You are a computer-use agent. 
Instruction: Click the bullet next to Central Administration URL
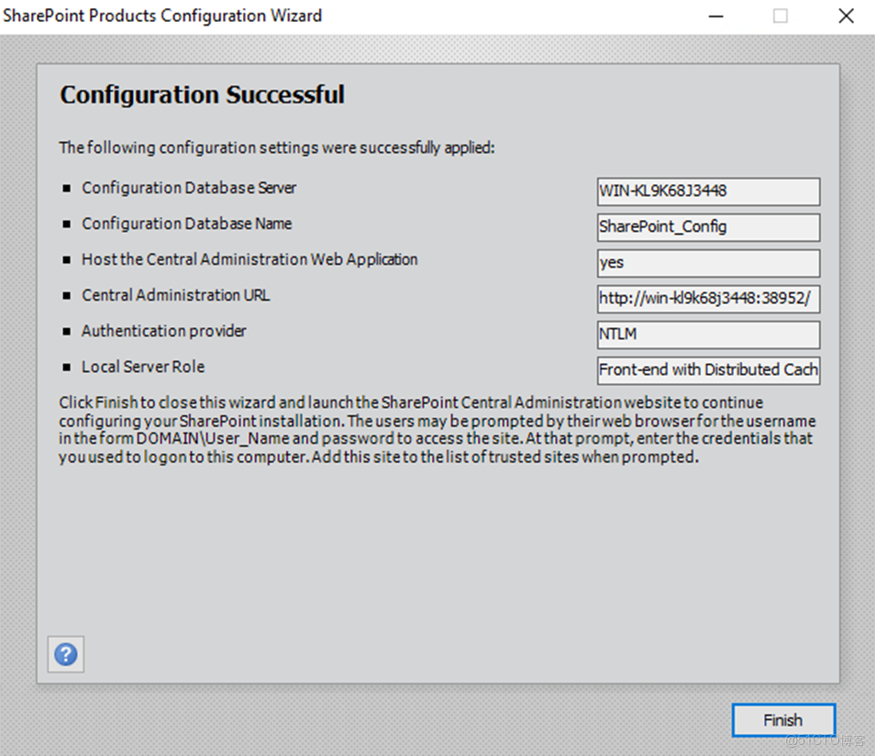coord(68,296)
